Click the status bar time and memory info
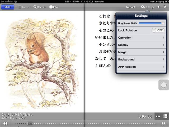 coord(84,2)
